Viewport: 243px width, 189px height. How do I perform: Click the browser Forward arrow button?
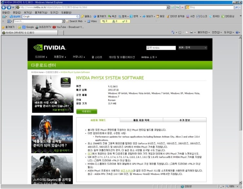point(9,7)
